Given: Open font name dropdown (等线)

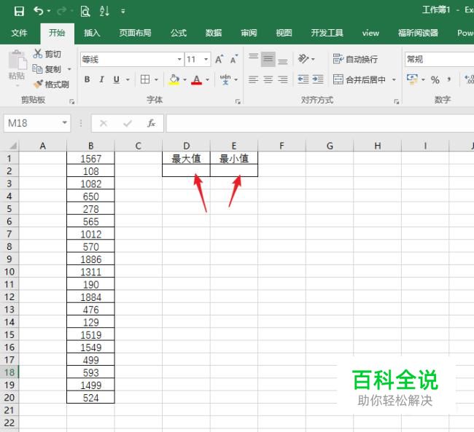Looking at the screenshot, I should 179,59.
